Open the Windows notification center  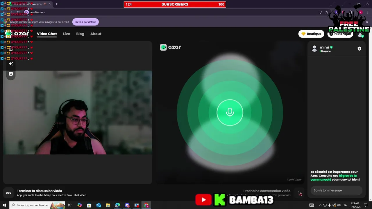pos(366,205)
